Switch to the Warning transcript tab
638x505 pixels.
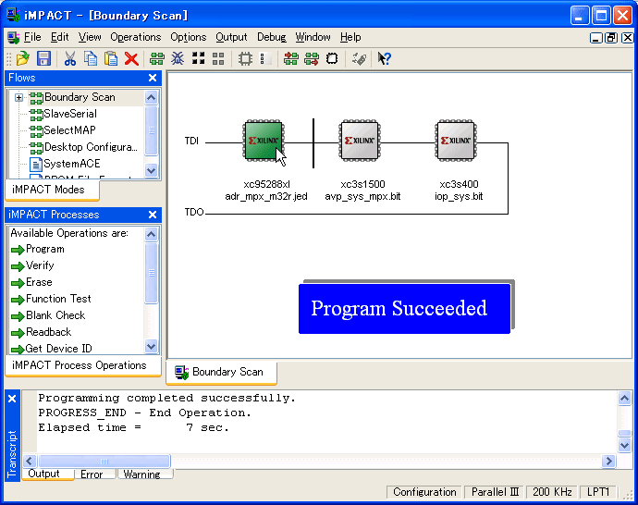pyautogui.click(x=141, y=474)
